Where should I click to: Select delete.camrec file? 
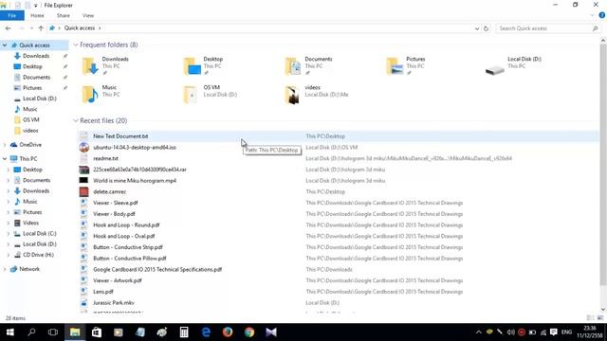(110, 191)
